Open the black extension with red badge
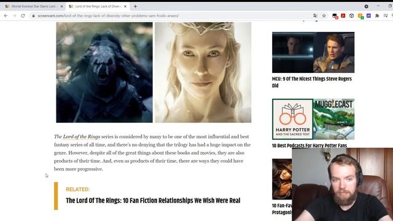Image resolution: width=393 pixels, height=221 pixels. click(x=335, y=16)
